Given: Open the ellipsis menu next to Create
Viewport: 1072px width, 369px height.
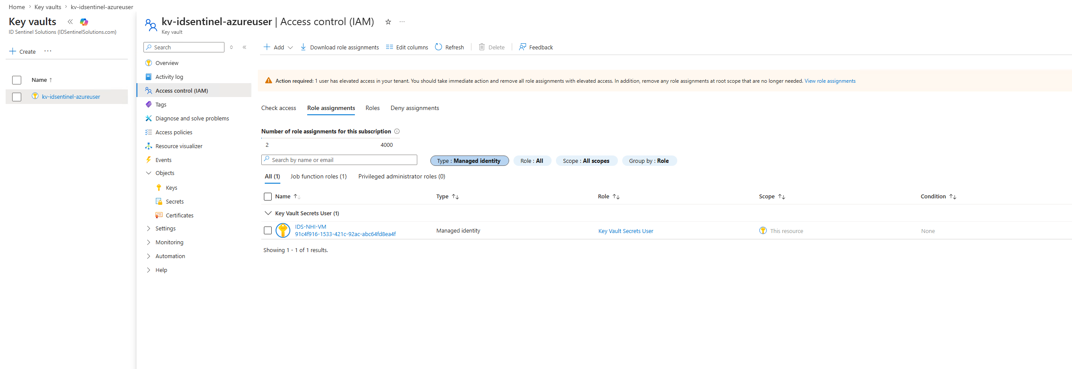Looking at the screenshot, I should pyautogui.click(x=48, y=51).
